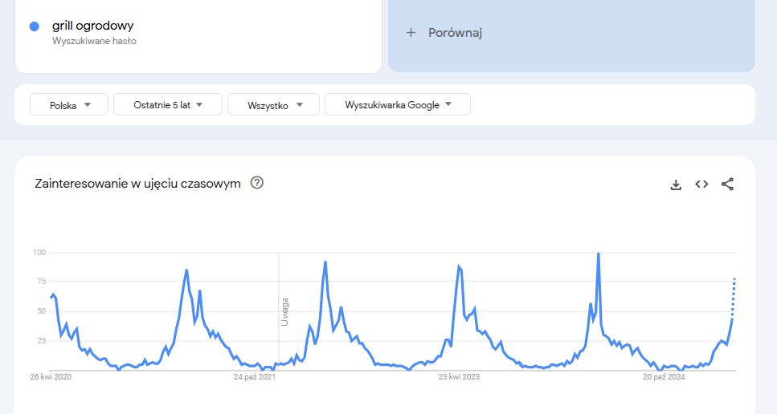Screen dimensions: 777x414
Task: Share the chart via share icon
Action: point(727,185)
